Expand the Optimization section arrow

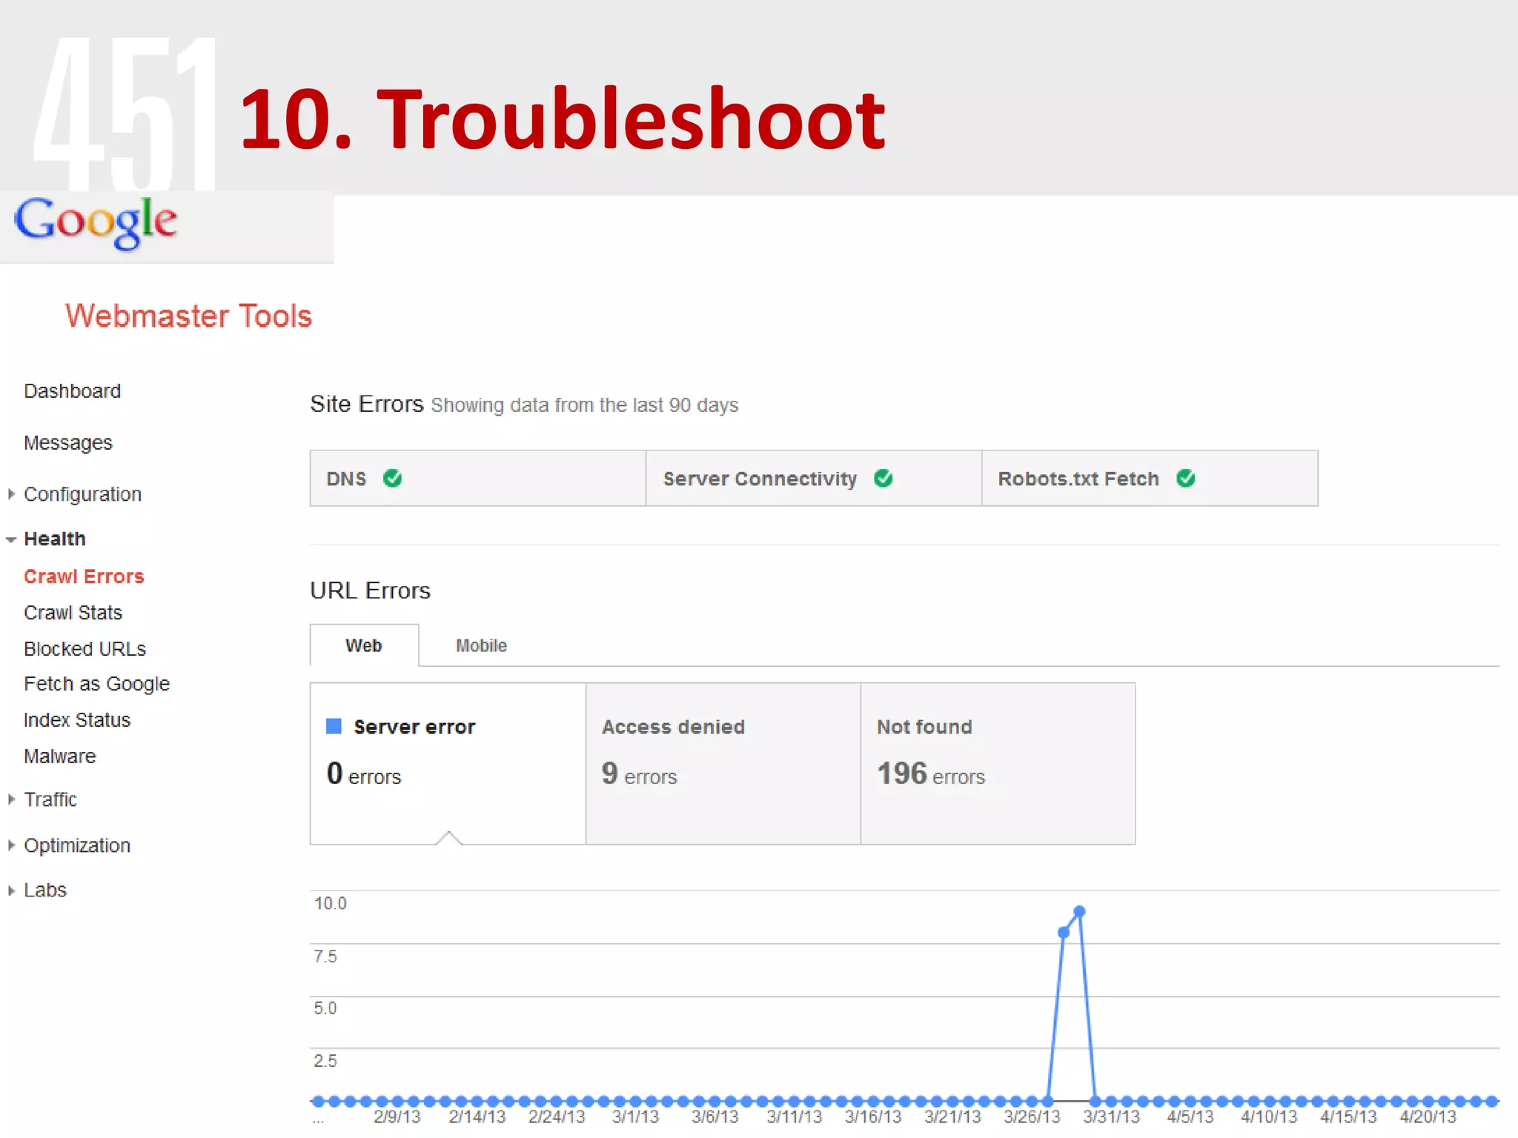(11, 845)
